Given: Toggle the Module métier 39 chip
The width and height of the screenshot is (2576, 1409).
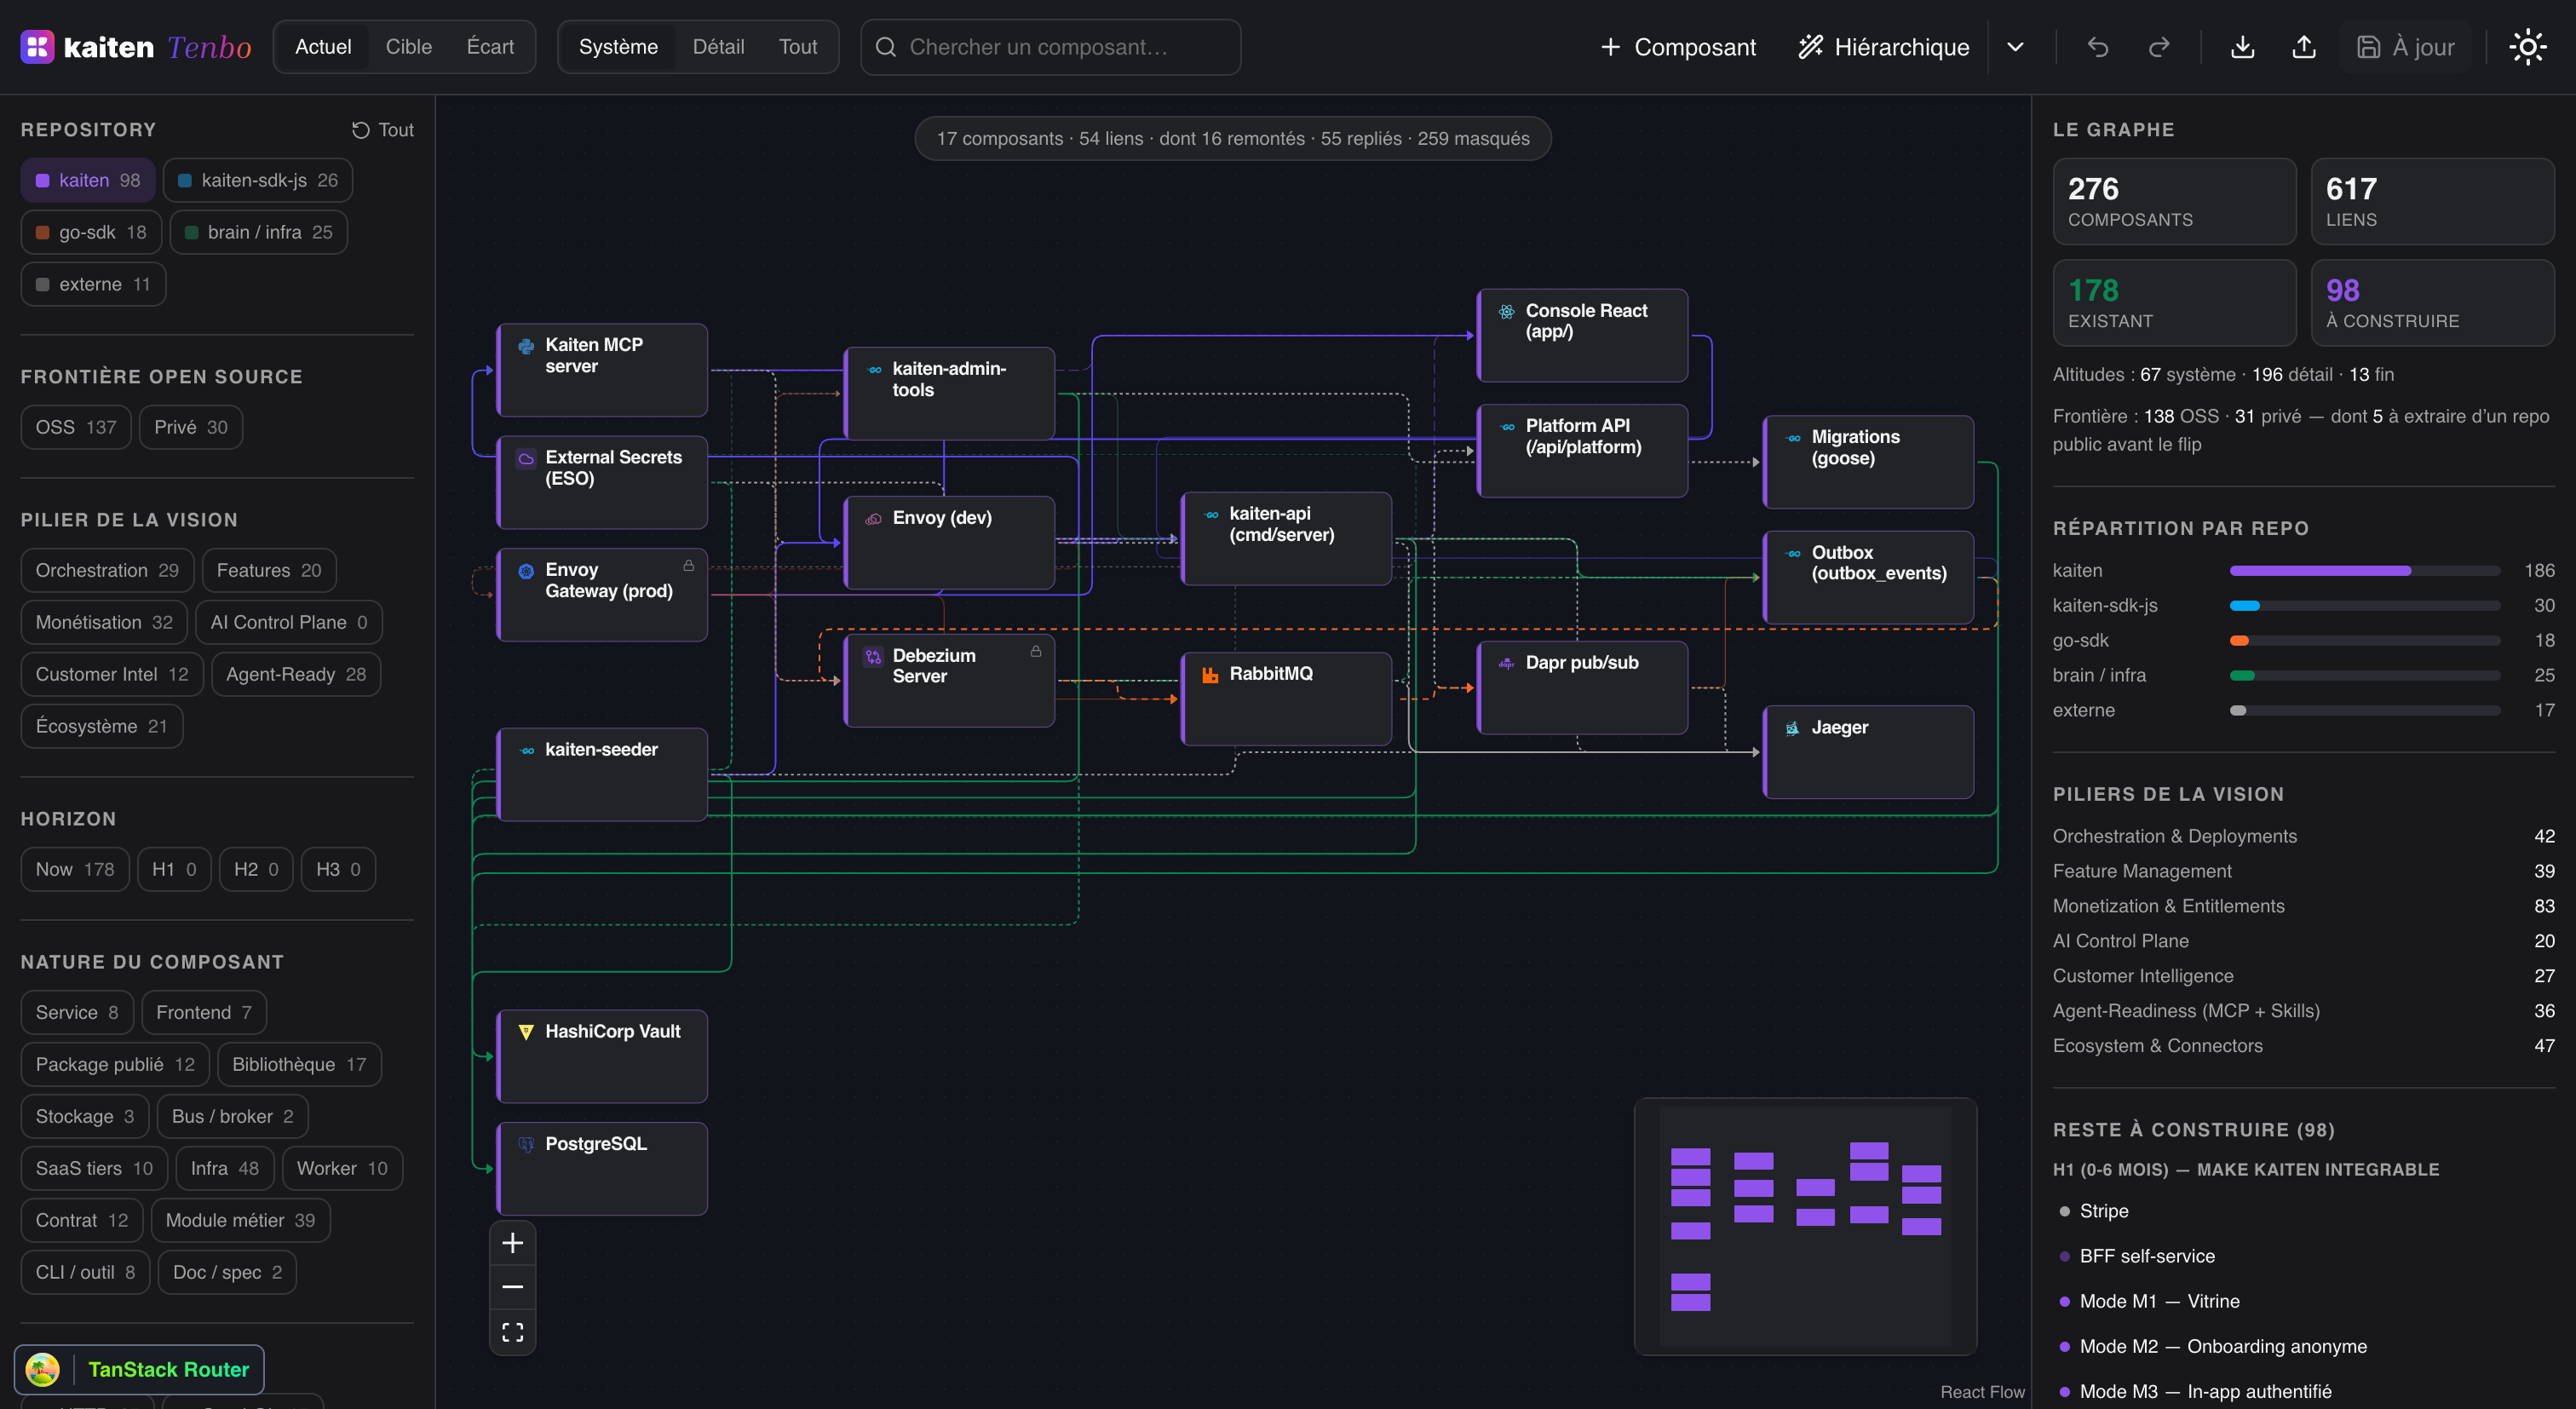Looking at the screenshot, I should [x=240, y=1220].
